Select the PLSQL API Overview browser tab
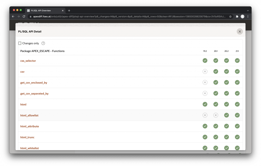Image resolution: width=261 pixels, height=166 pixels. [45, 10]
